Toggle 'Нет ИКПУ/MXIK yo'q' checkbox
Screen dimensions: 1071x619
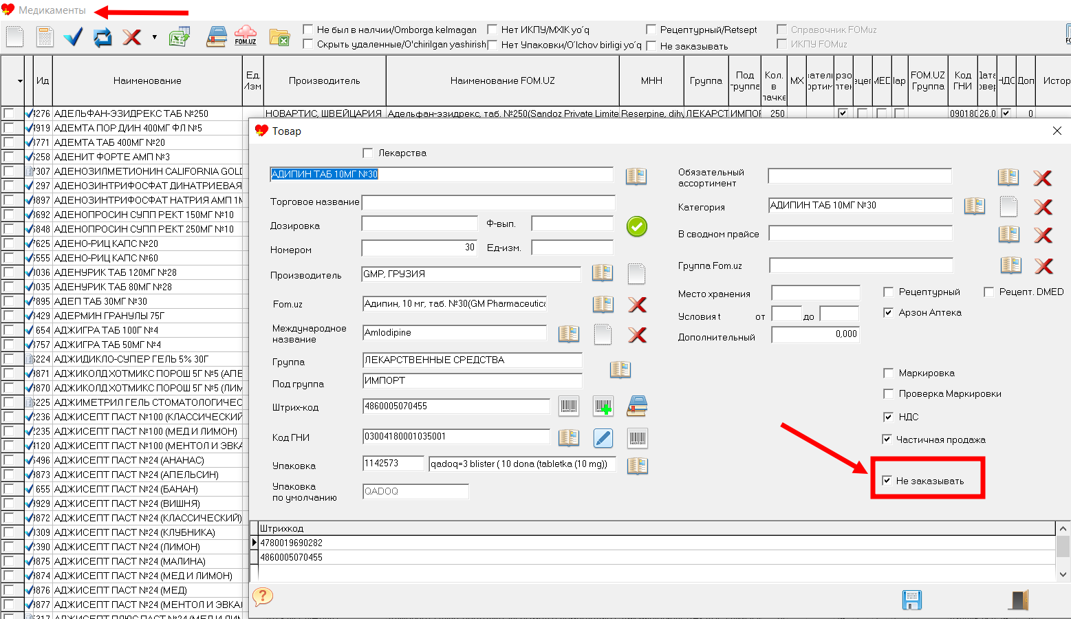coord(493,30)
